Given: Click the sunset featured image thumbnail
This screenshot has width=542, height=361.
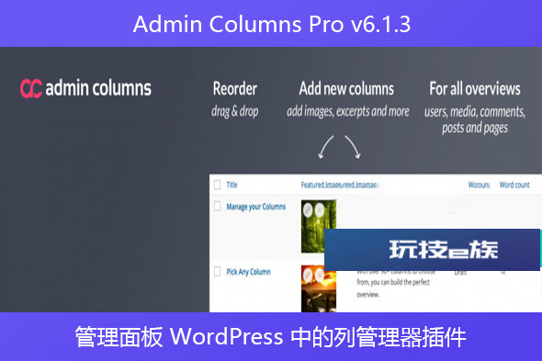Looking at the screenshot, I should 319,288.
